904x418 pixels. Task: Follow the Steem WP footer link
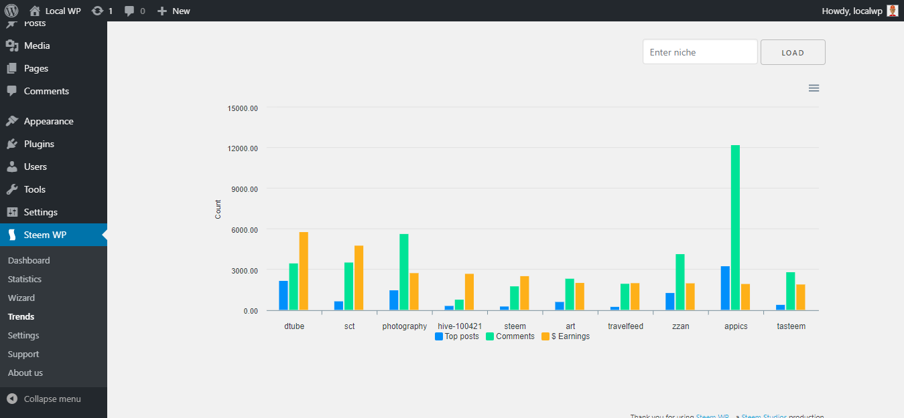coord(712,416)
